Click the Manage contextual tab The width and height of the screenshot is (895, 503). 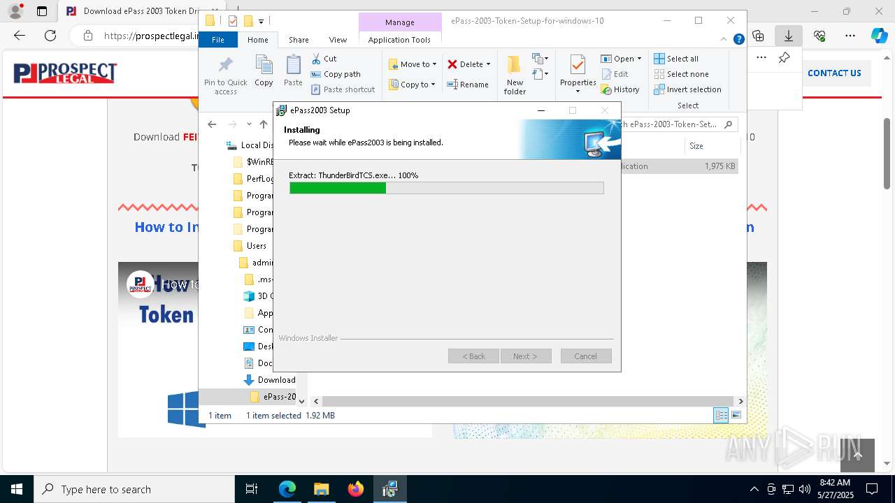click(x=400, y=22)
